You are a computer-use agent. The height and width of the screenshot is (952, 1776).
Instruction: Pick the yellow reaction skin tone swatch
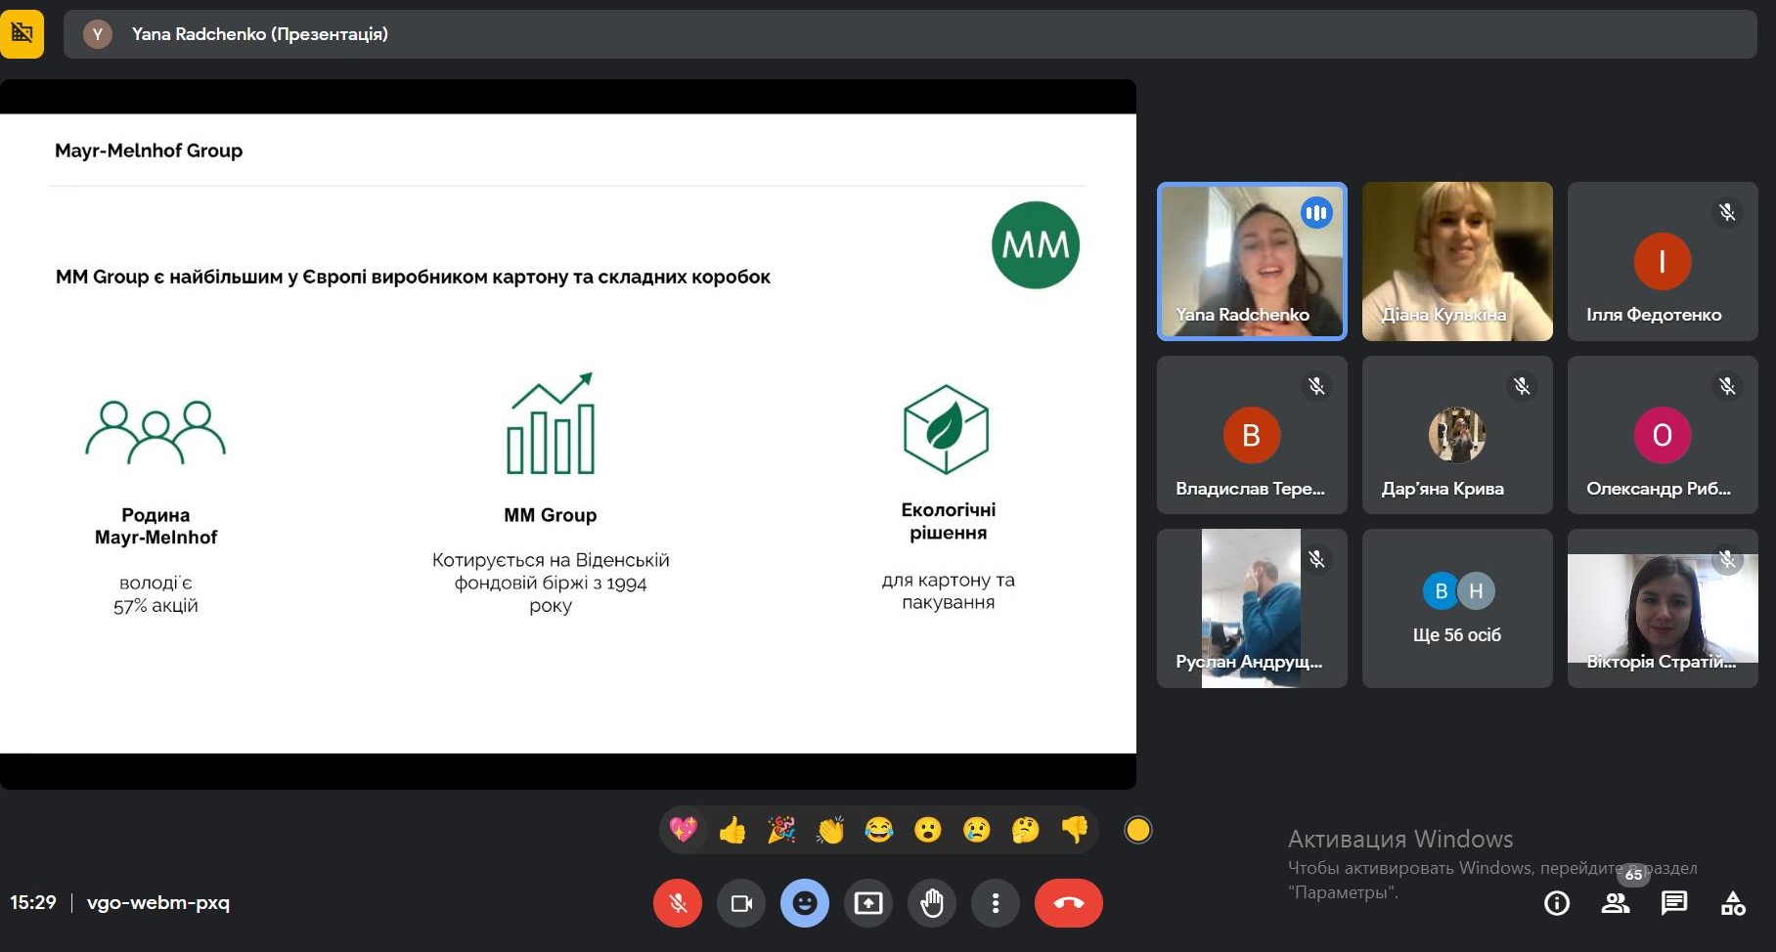tap(1137, 830)
